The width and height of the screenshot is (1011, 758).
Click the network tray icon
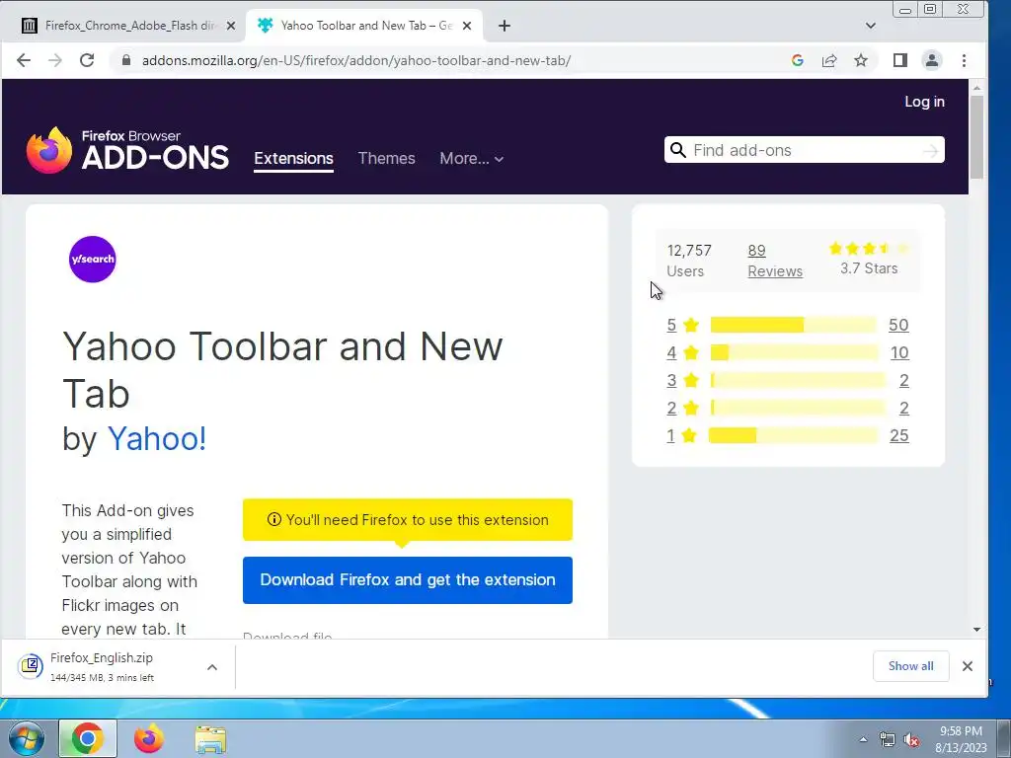888,740
